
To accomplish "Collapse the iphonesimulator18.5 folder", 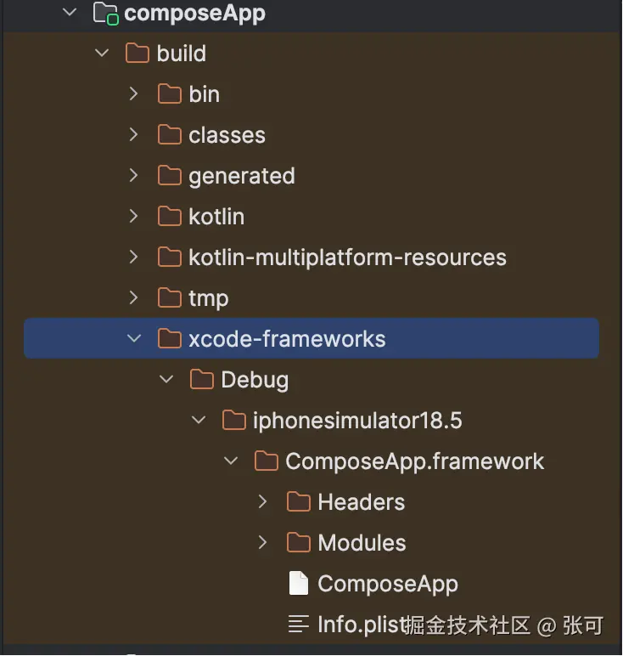I will point(198,421).
